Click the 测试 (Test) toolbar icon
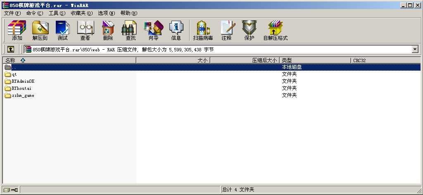The image size is (423, 195). (62, 27)
